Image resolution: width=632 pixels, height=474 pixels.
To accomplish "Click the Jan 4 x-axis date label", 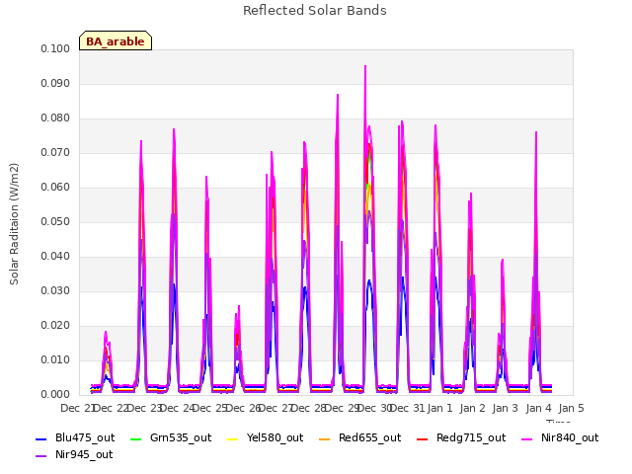I will (538, 408).
